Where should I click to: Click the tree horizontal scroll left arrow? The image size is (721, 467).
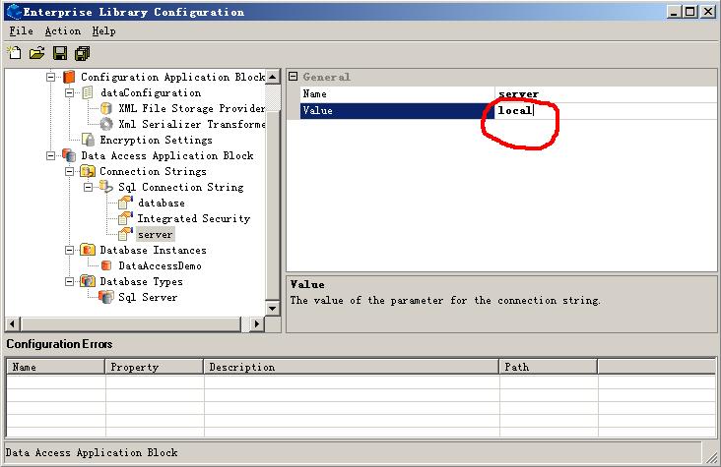click(x=12, y=323)
